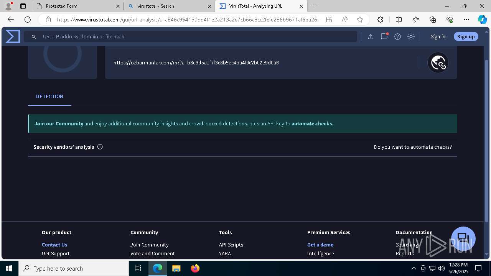
Task: Open API Scripts footer link
Action: click(x=231, y=245)
